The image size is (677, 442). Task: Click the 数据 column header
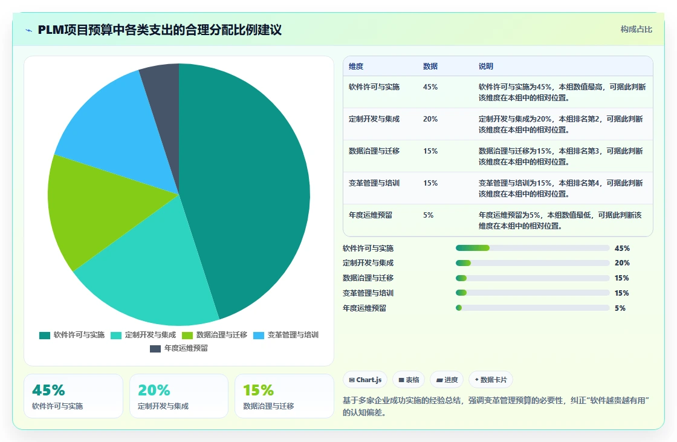coord(430,67)
